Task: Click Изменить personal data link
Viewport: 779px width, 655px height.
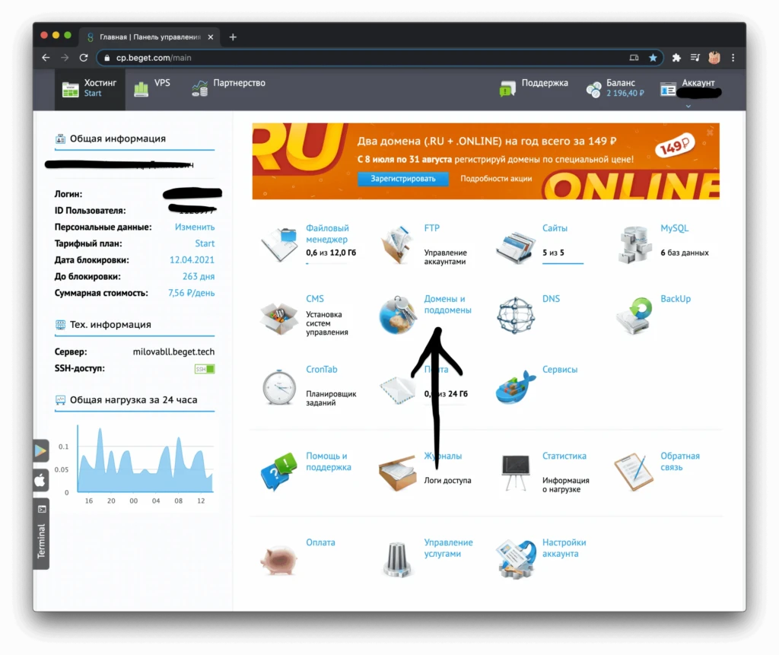Action: point(194,227)
